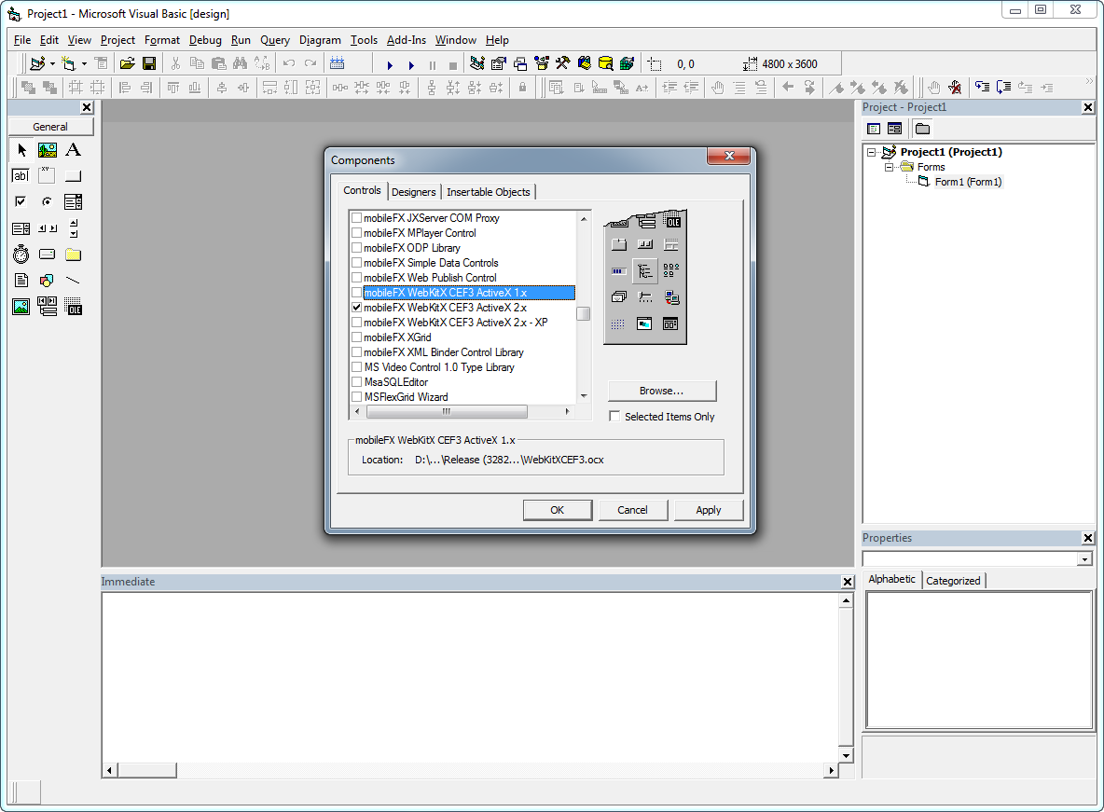Click Cancel in Components dialog
The width and height of the screenshot is (1104, 812).
click(632, 510)
